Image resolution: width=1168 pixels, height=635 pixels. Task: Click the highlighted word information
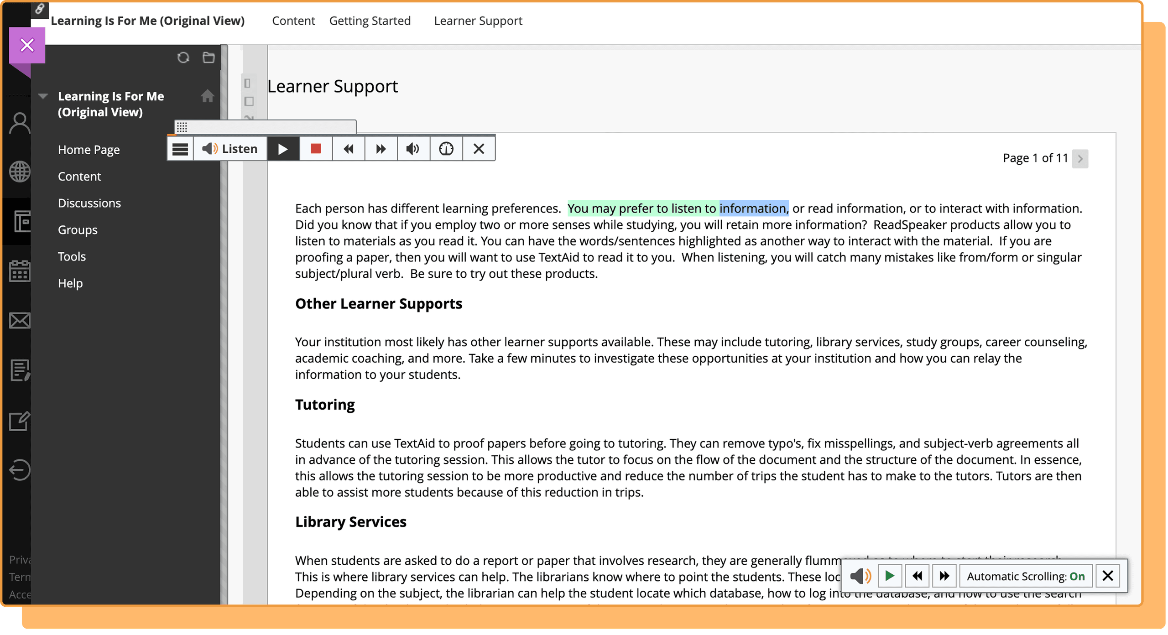tap(754, 208)
